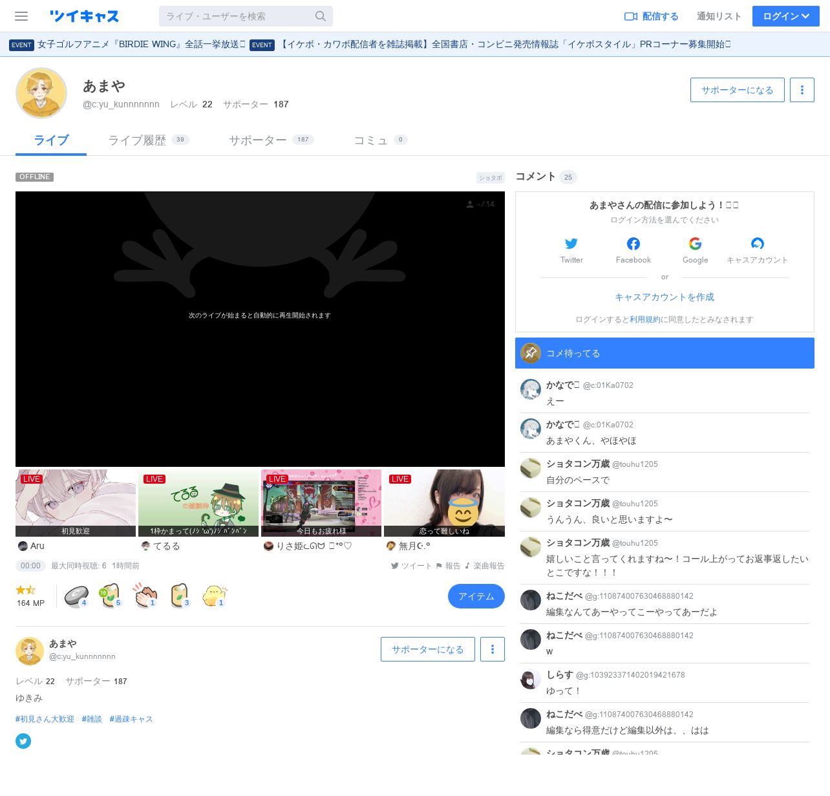
Task: Expand the ログイン dropdown button
Action: [786, 16]
